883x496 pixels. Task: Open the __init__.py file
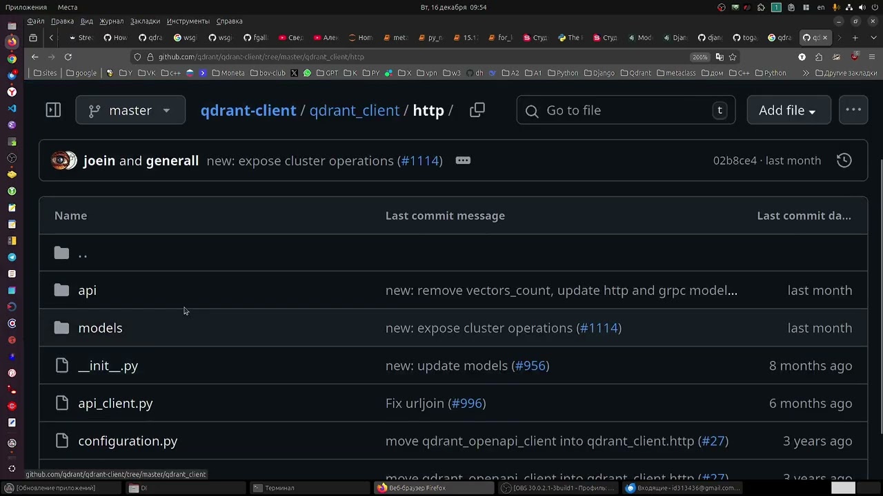tap(108, 366)
